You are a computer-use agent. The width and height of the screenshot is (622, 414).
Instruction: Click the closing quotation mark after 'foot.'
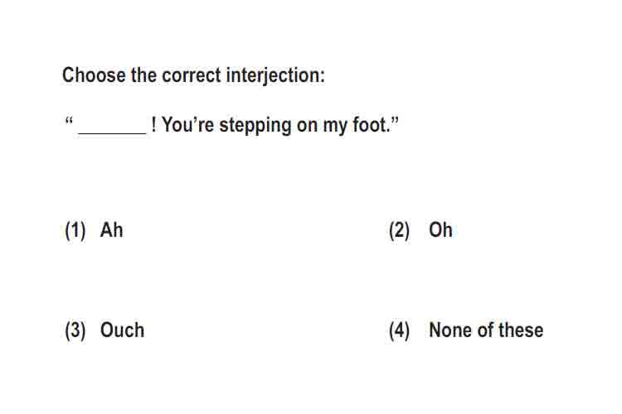[x=395, y=120]
